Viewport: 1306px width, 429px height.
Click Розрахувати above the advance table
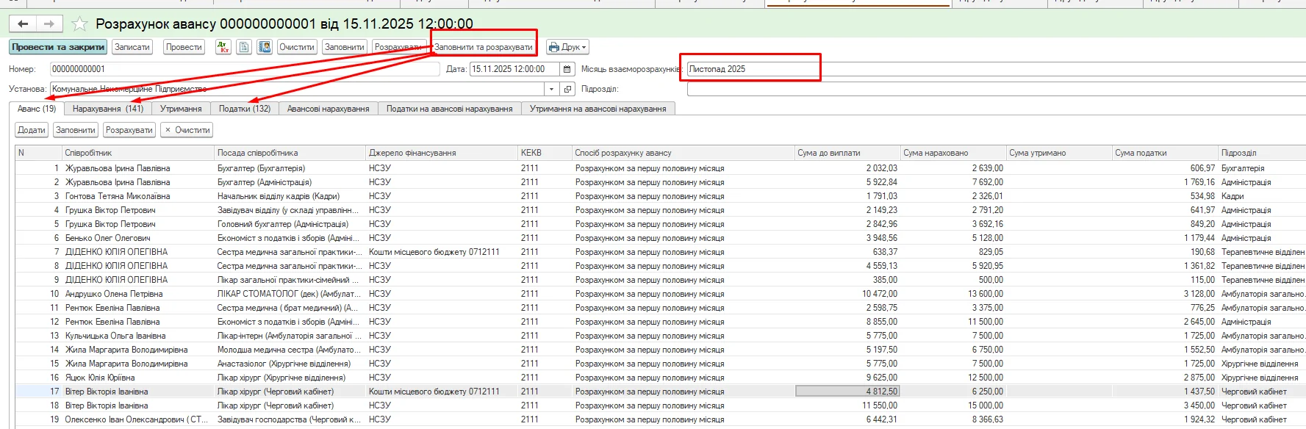tap(129, 130)
